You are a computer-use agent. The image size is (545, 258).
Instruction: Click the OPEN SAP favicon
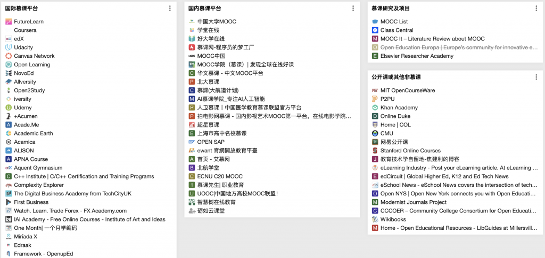pyautogui.click(x=192, y=142)
